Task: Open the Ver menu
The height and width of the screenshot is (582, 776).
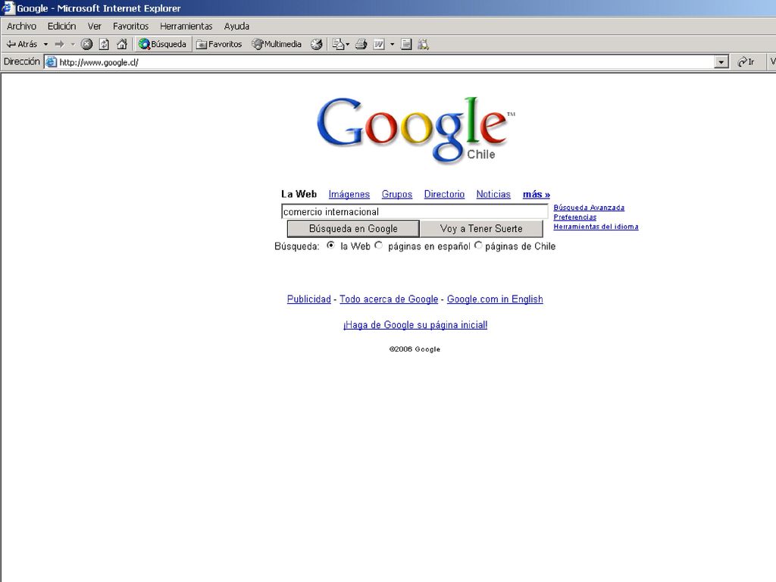Action: pos(94,27)
